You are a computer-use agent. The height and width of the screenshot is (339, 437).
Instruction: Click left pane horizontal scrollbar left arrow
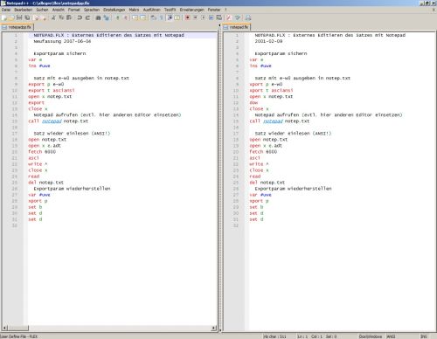pyautogui.click(x=4, y=328)
